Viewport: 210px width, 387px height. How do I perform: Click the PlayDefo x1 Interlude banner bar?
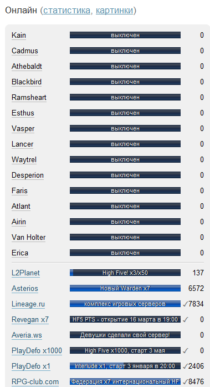point(125,366)
